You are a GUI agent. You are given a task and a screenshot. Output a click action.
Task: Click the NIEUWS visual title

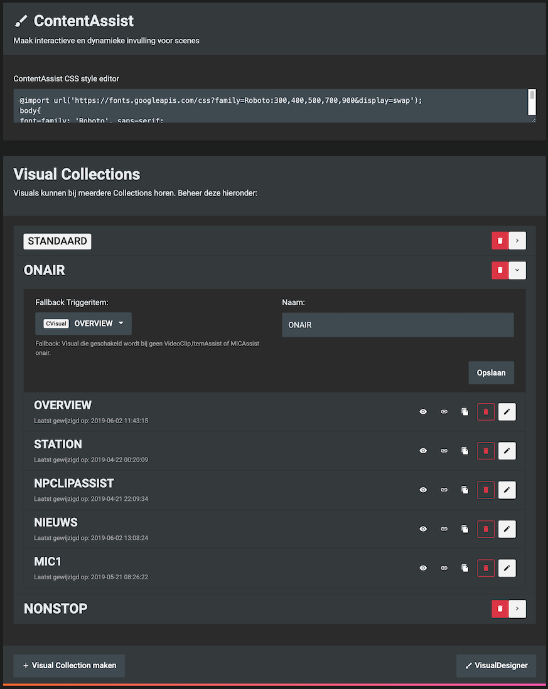[x=56, y=522]
